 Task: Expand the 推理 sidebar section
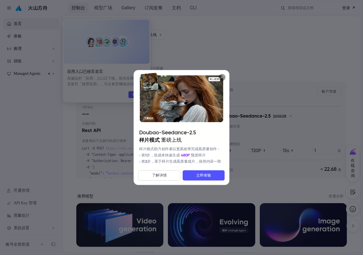pyautogui.click(x=31, y=49)
